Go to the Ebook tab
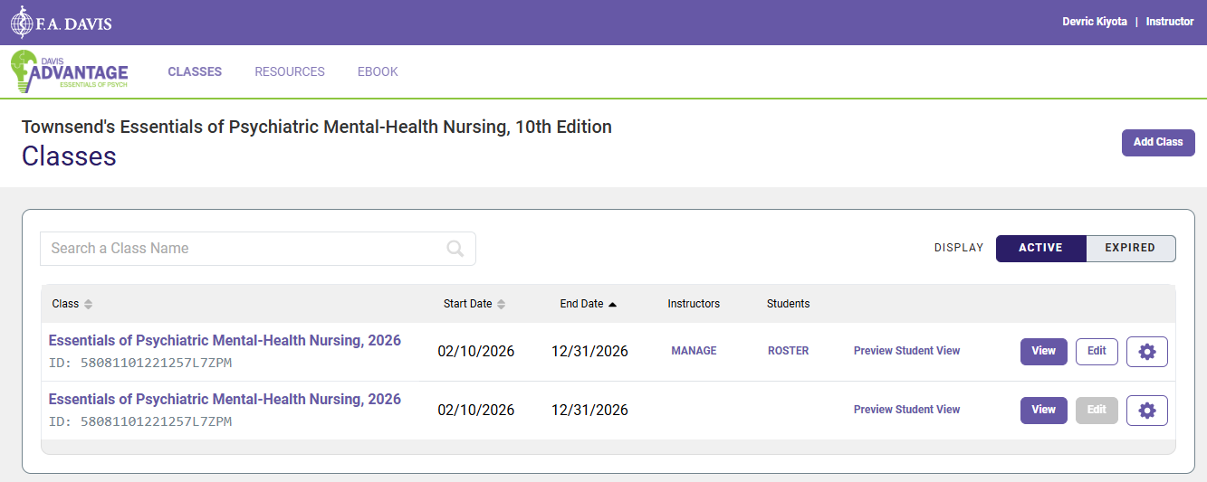Viewport: 1207px width, 482px height. 378,71
